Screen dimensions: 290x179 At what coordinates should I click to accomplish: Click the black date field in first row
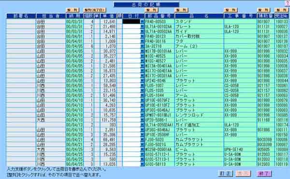131,22
